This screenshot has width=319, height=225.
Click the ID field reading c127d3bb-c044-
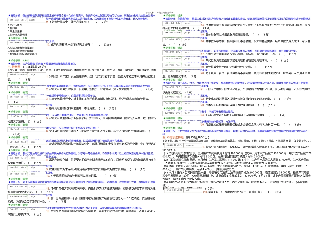coord(17,158)
